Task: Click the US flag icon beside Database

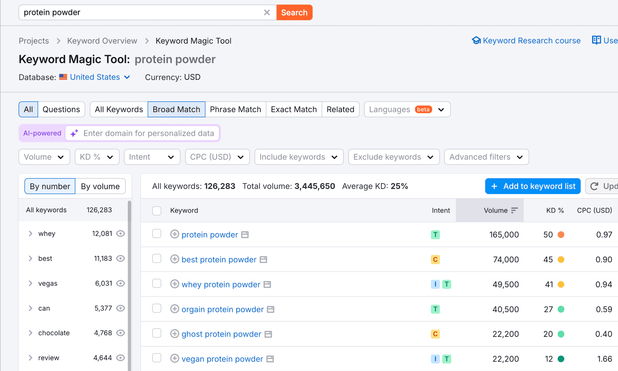Action: [63, 77]
